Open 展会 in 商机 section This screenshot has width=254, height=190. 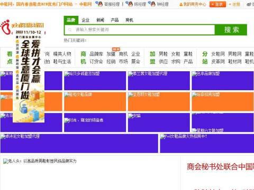(135, 61)
